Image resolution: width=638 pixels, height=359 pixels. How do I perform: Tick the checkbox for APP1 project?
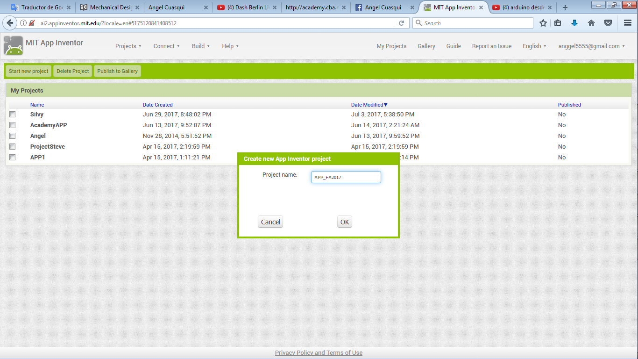point(13,158)
